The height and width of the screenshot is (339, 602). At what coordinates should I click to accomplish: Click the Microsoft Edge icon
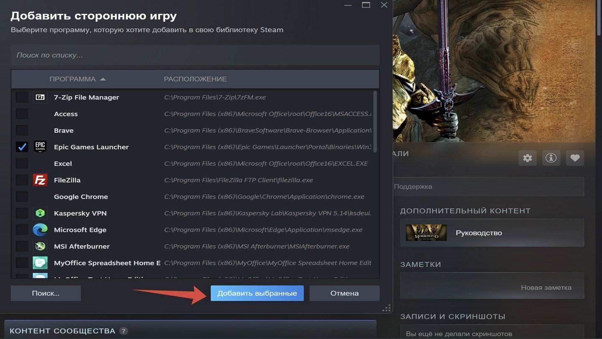(x=40, y=230)
